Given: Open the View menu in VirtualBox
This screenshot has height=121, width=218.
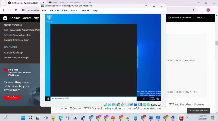Looking at the screenshot, I should point(65,10).
